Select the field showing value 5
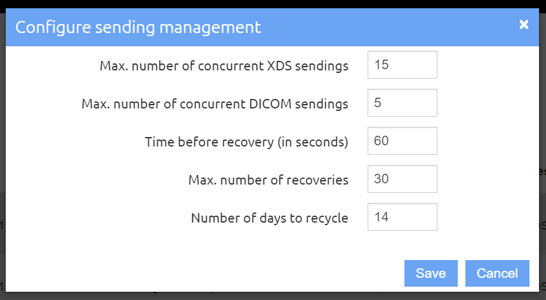This screenshot has width=546, height=300. point(402,103)
